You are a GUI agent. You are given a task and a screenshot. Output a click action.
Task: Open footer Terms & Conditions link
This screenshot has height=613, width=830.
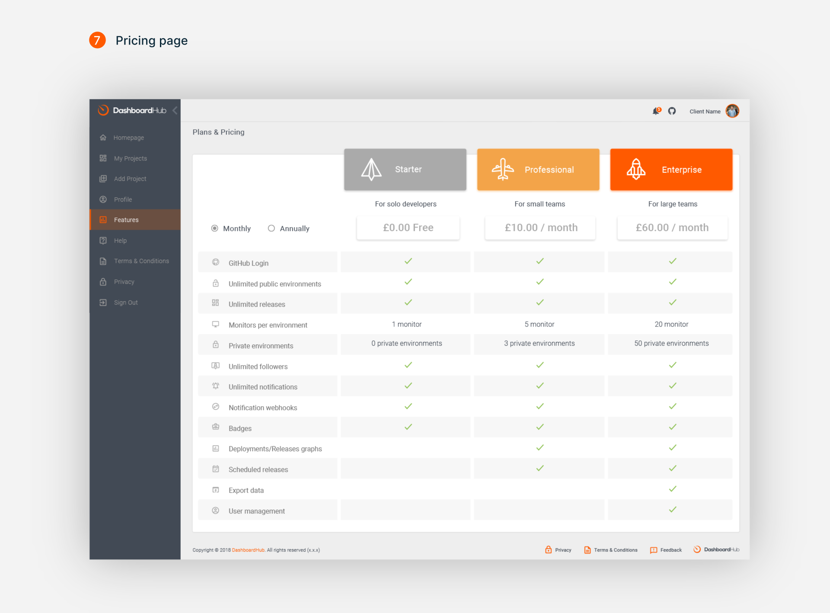pos(610,550)
